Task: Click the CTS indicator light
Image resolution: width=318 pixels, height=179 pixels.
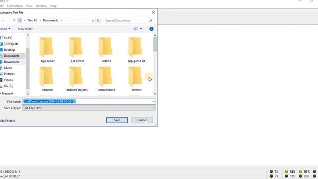Action: (286, 176)
